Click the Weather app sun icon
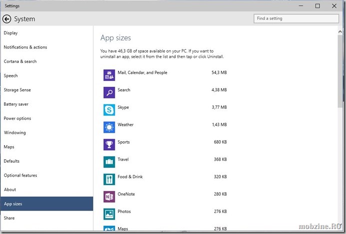This screenshot has height=234, width=346. (x=109, y=127)
